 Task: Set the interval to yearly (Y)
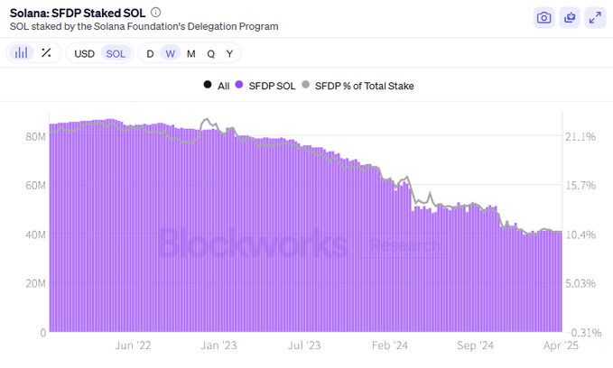(229, 53)
